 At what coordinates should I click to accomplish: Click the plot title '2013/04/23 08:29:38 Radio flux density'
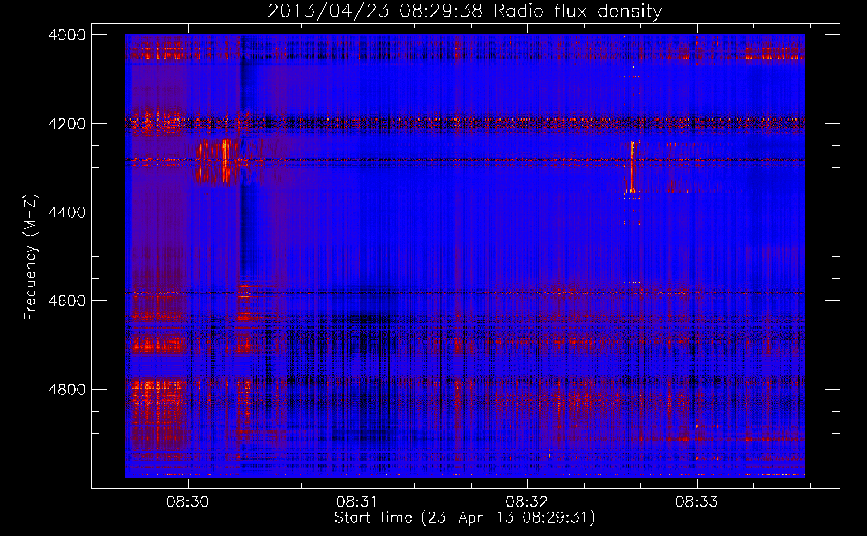pos(465,11)
